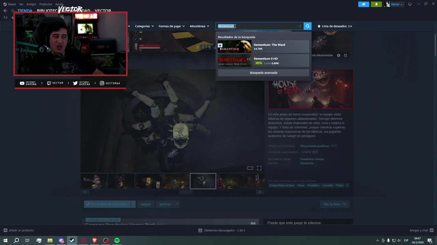Viewport: 437px width, 245px height.
Task: Open Windows taskbar search
Action: (x=16, y=241)
